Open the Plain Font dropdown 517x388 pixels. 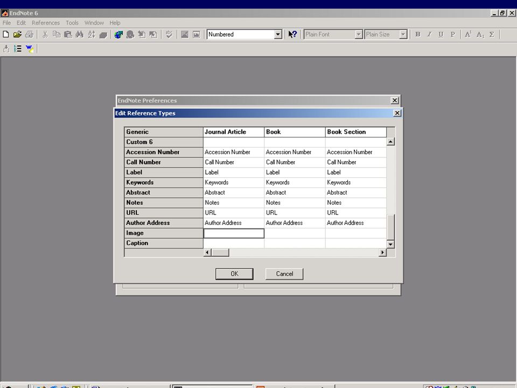(x=359, y=34)
